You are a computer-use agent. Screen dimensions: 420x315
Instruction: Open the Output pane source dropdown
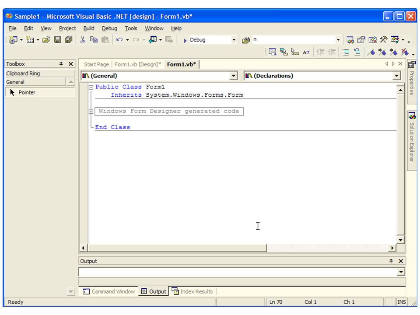click(x=401, y=272)
